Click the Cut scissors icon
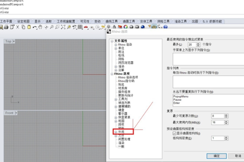The height and width of the screenshot is (162, 244). [x=17, y=27]
